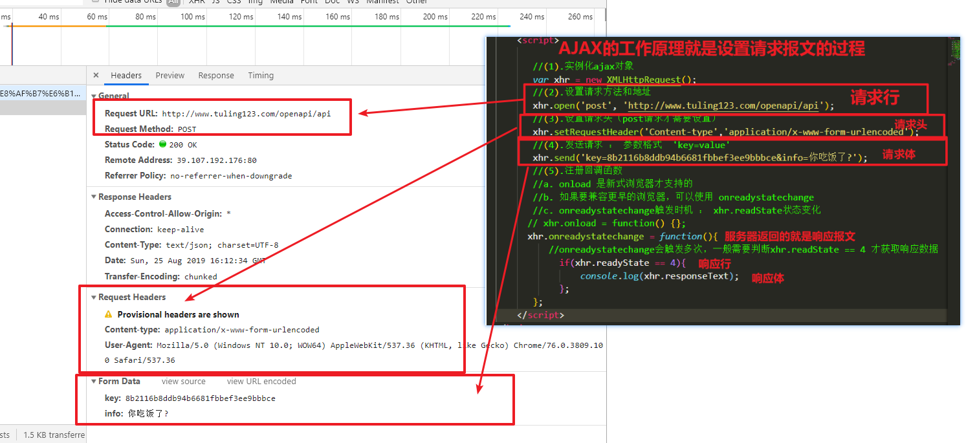Click the green status code indicator dot

coord(162,144)
